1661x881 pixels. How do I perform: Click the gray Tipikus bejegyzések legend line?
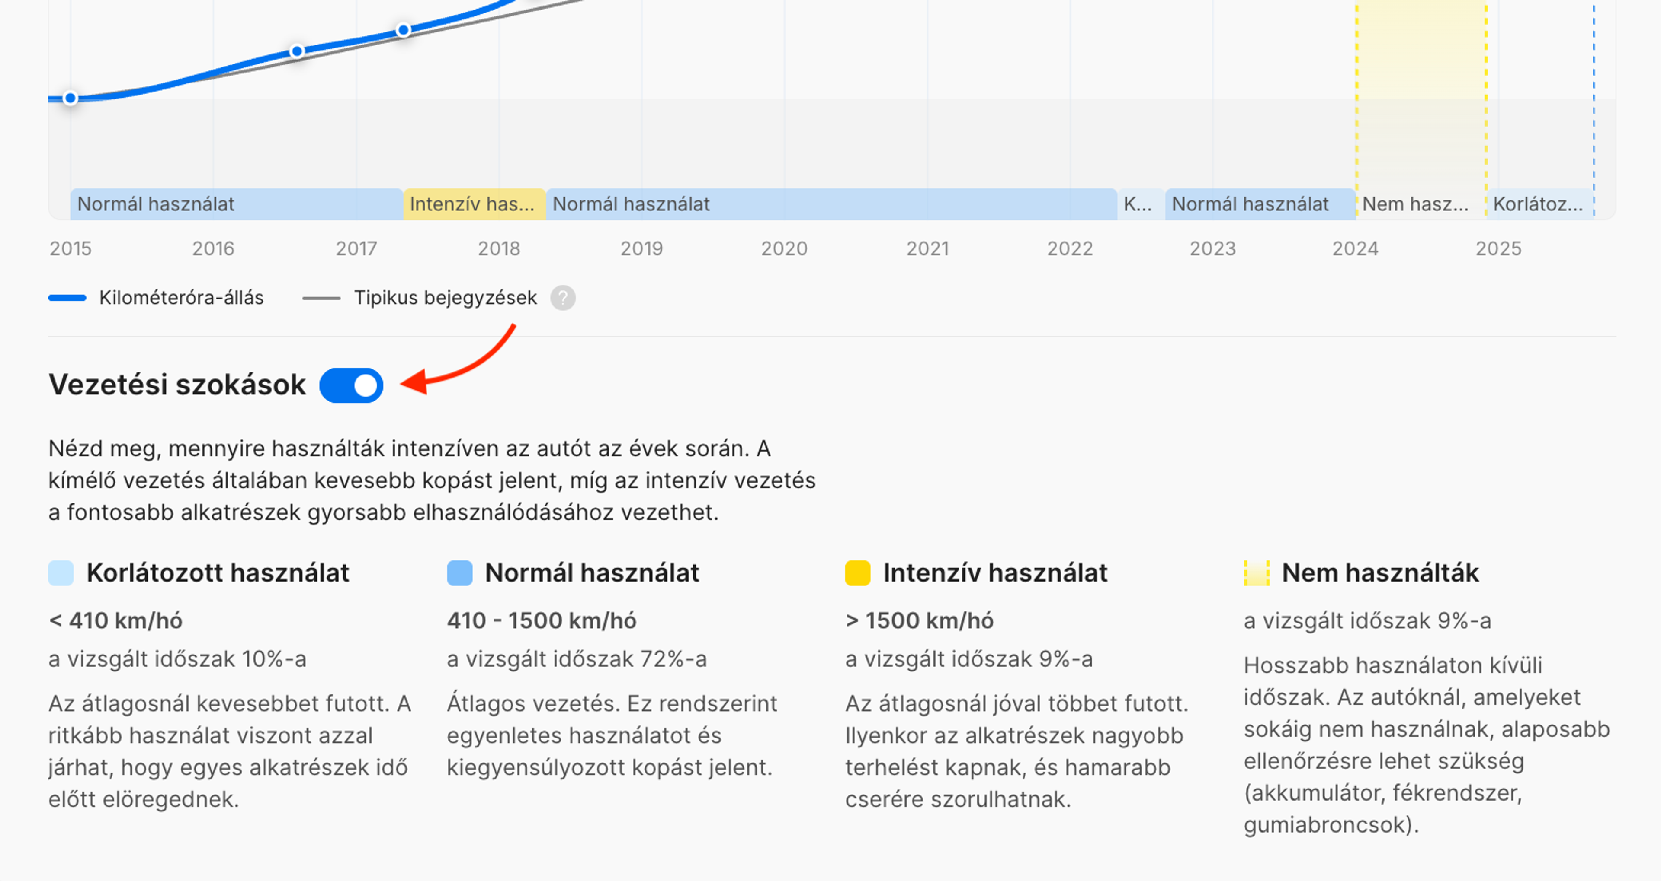tap(321, 298)
